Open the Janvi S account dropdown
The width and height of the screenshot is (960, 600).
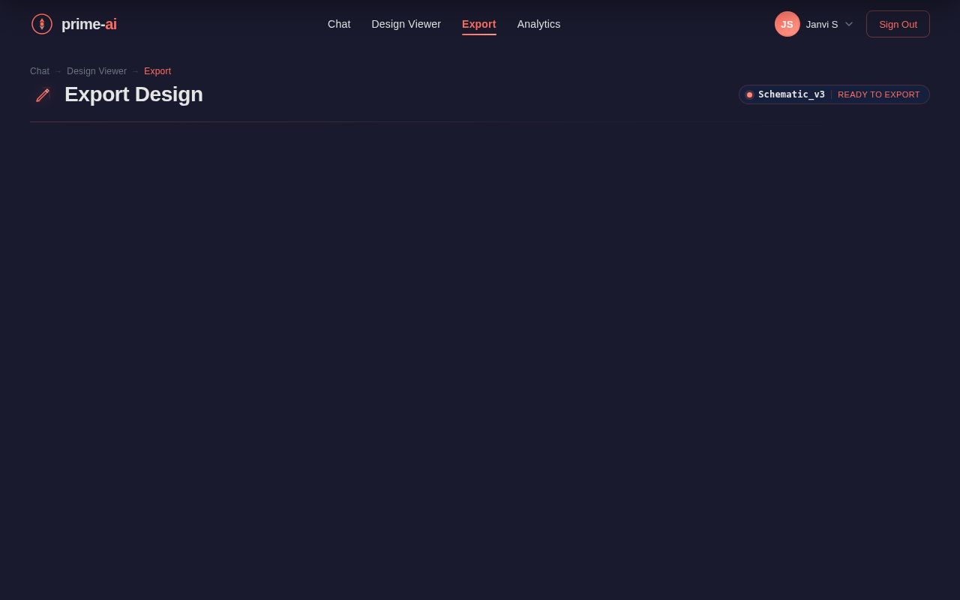click(822, 23)
